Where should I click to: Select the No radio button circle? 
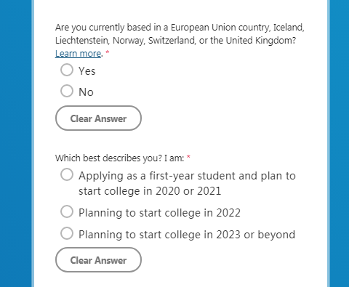pyautogui.click(x=67, y=91)
